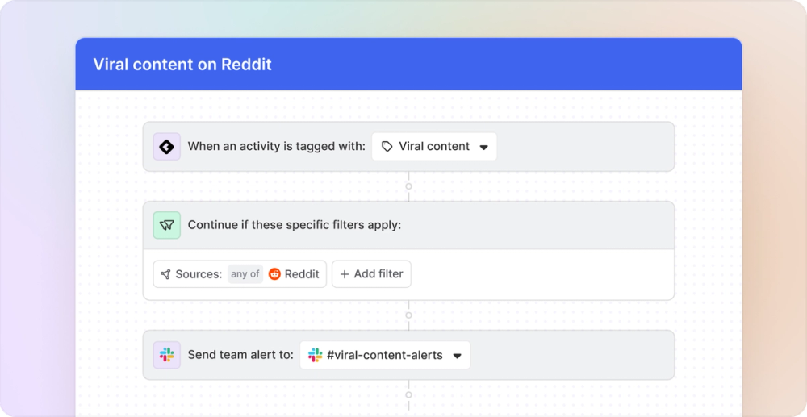Change the "any of" filter operator
The width and height of the screenshot is (807, 417).
pyautogui.click(x=245, y=274)
